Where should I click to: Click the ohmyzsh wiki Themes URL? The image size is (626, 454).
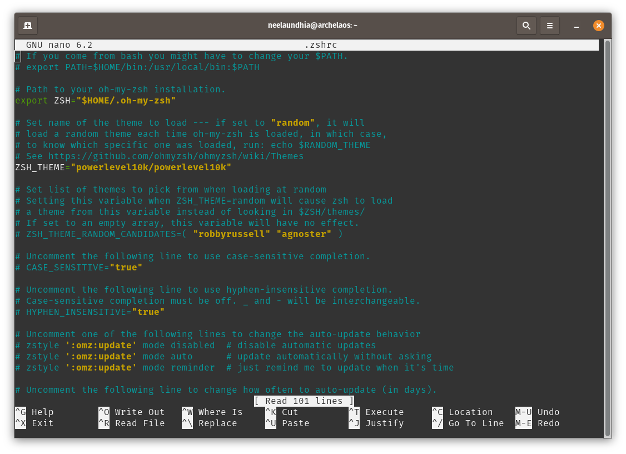[x=176, y=156]
